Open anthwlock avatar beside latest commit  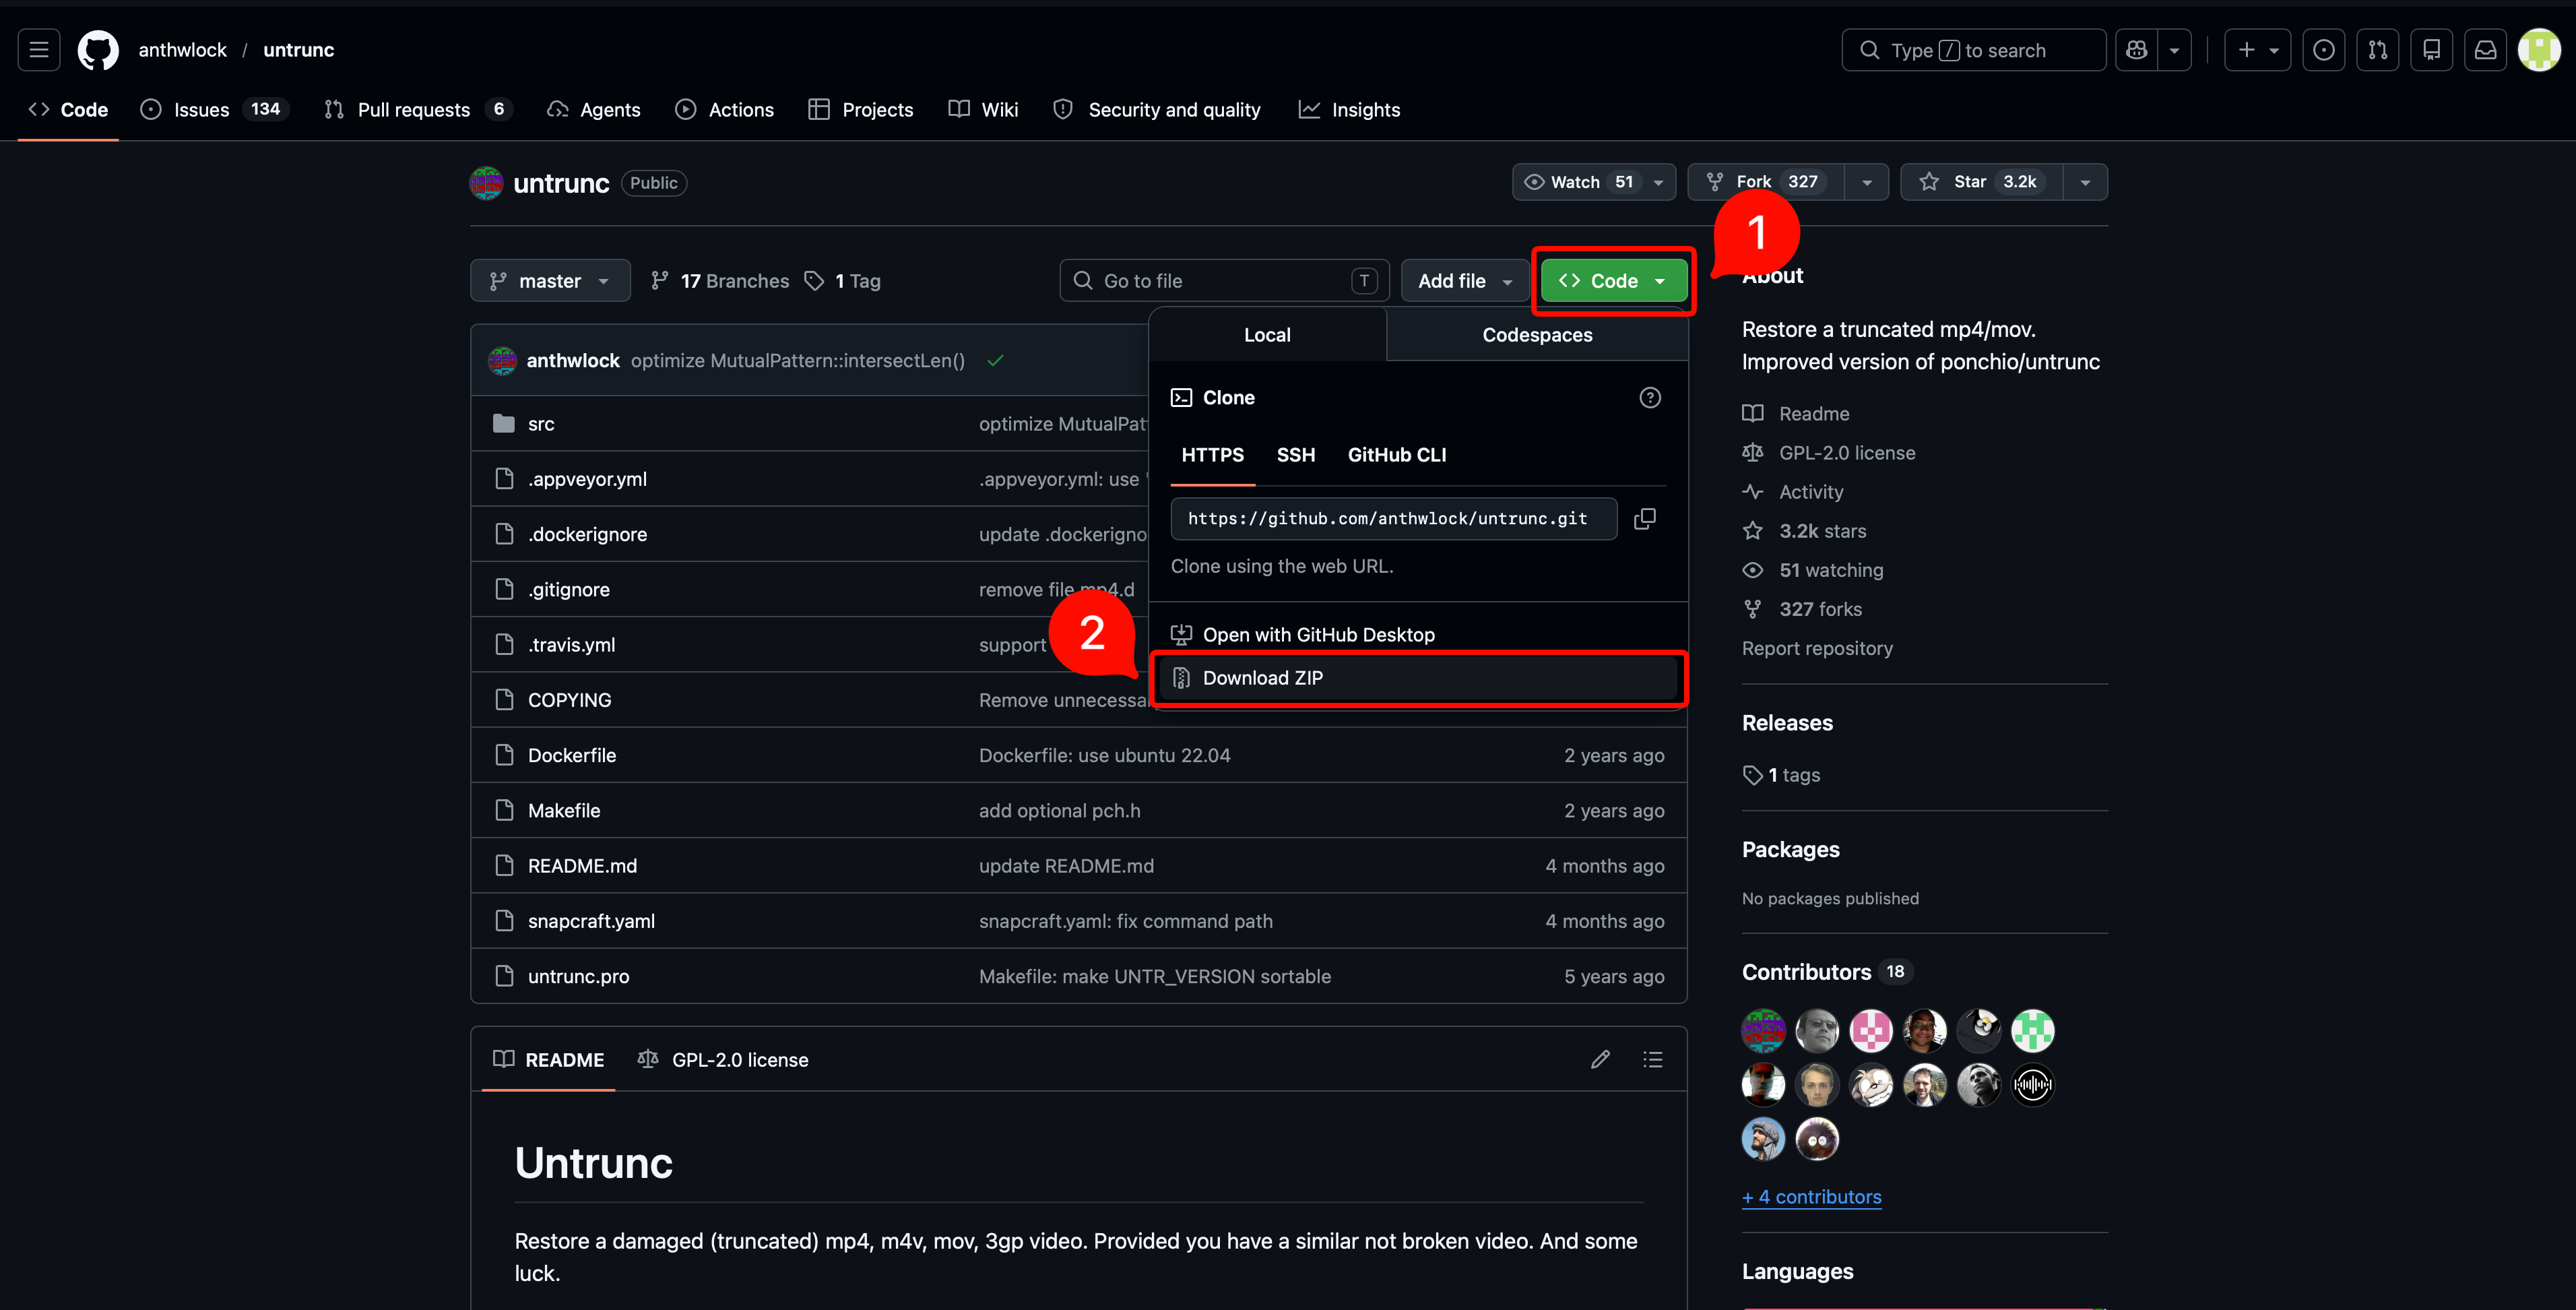pos(502,361)
